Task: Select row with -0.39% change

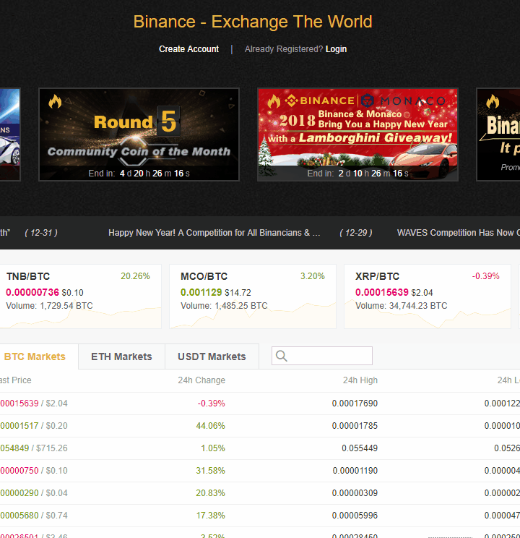Action: click(260, 403)
